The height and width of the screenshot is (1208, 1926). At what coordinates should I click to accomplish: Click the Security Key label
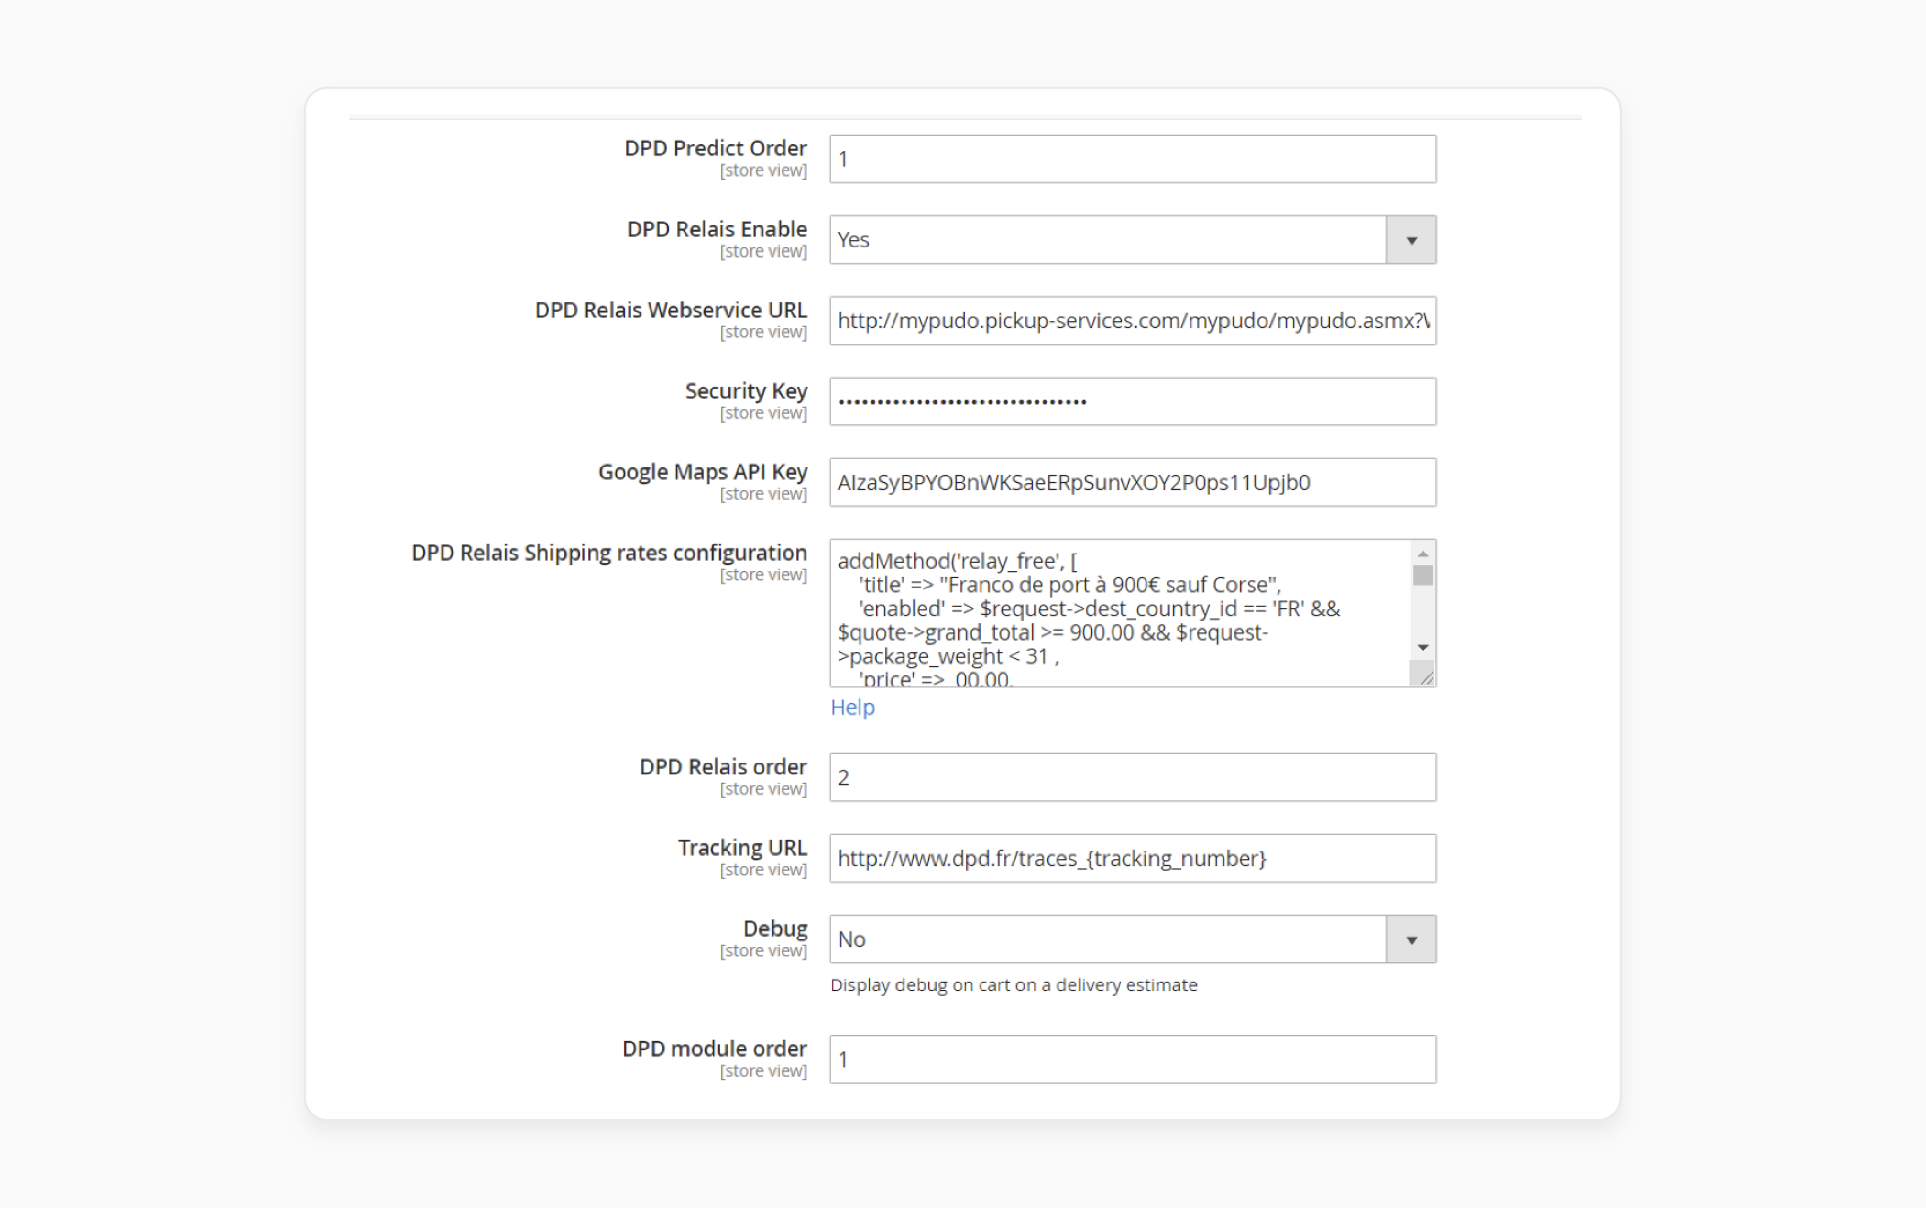pos(745,392)
